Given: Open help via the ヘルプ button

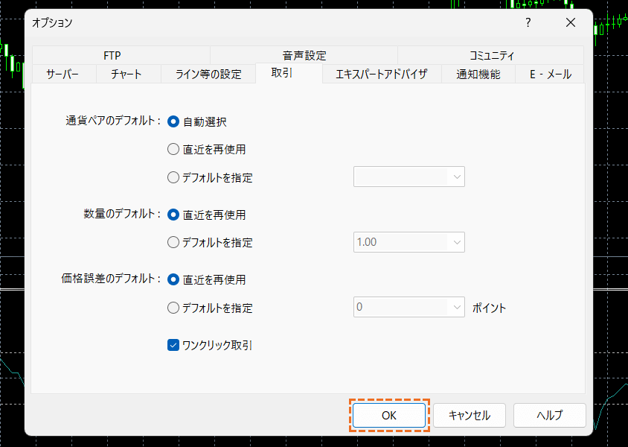Looking at the screenshot, I should coord(549,415).
